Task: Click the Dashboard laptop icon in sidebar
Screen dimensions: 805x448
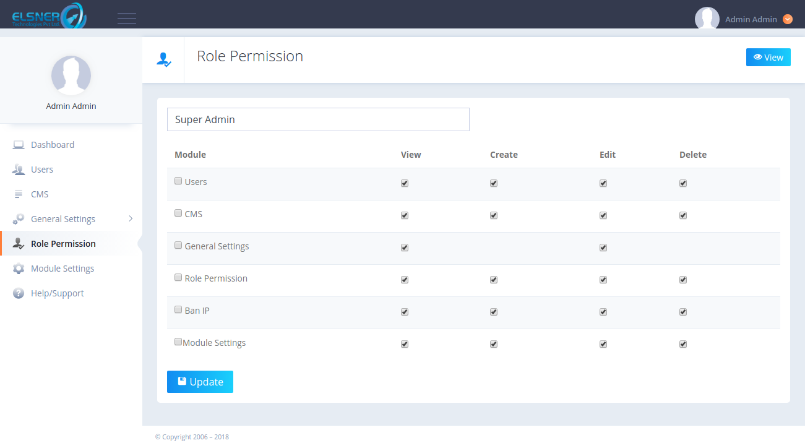Action: coord(19,145)
